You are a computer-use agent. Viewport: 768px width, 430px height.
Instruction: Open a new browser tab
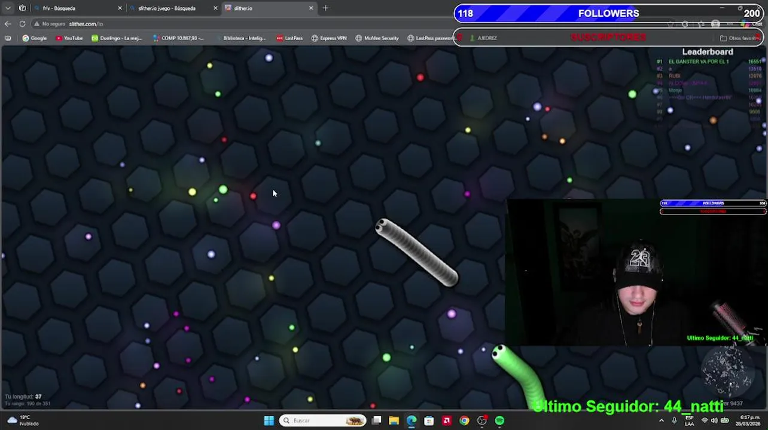(x=325, y=8)
